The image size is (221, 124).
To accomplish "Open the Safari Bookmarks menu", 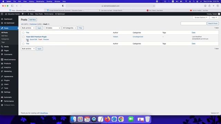I will point(40,1).
